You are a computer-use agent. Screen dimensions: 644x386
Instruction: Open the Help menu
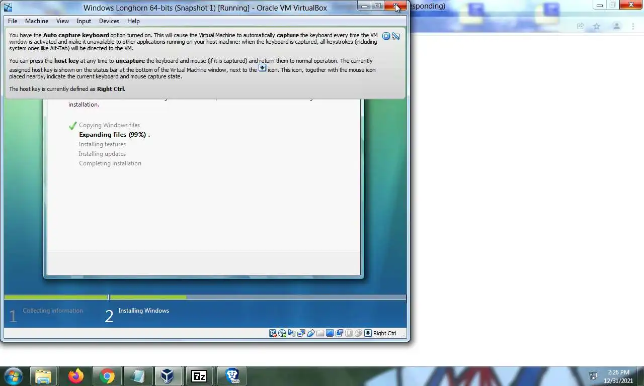pyautogui.click(x=133, y=21)
